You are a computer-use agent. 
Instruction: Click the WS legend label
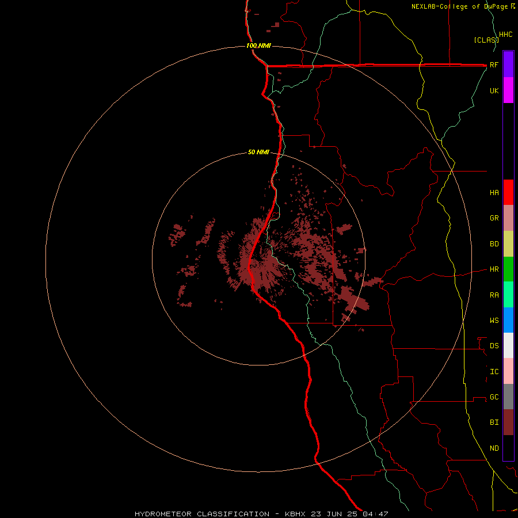coord(494,320)
